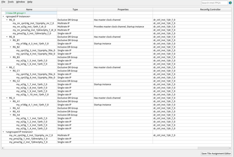Collapse the RG_B1 subgroup
Viewport: 234px width, 157px height.
tap(10, 40)
